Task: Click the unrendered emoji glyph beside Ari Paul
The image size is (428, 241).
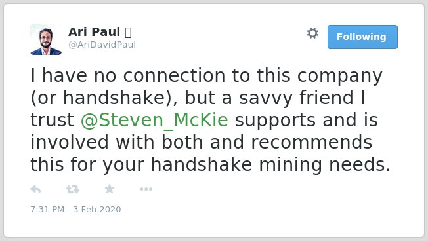Action: pyautogui.click(x=128, y=32)
